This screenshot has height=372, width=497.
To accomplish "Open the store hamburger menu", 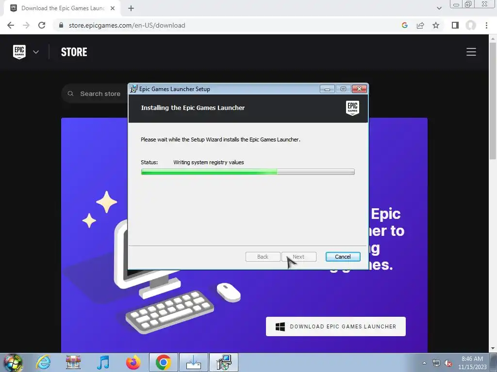I will (x=471, y=52).
